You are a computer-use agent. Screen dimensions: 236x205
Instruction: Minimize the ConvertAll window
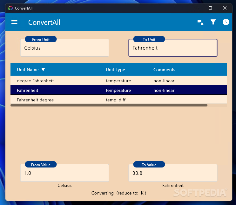pos(196,8)
